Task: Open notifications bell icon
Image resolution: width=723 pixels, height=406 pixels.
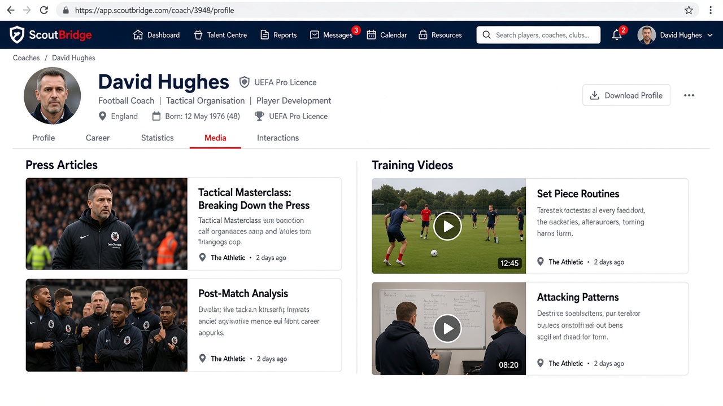Action: tap(617, 35)
